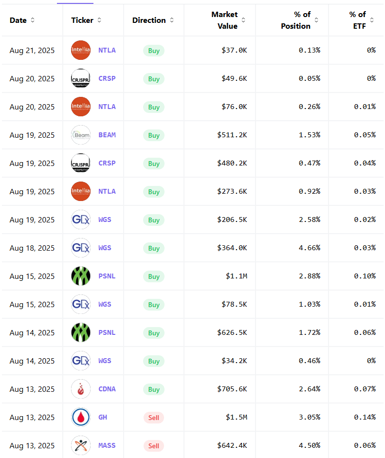Viewport: 385px width, 458px height.
Task: Sort by % of Position header arrows
Action: (x=316, y=20)
